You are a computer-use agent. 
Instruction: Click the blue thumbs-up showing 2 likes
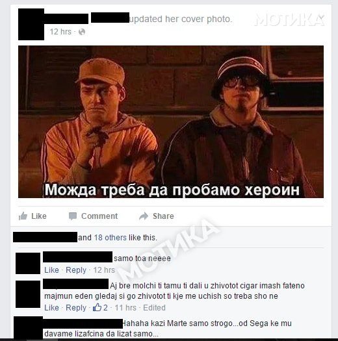point(97,307)
